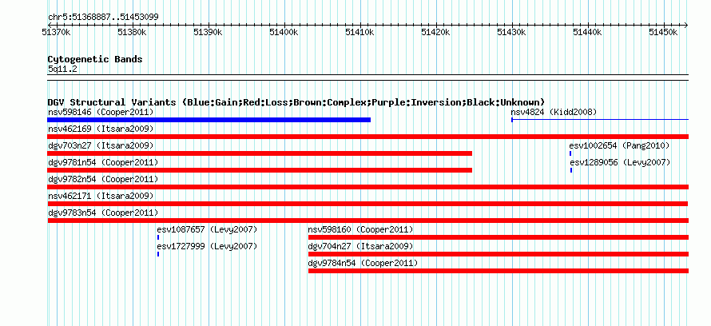Click the red dgv9782n54 loss bar

[367, 187]
